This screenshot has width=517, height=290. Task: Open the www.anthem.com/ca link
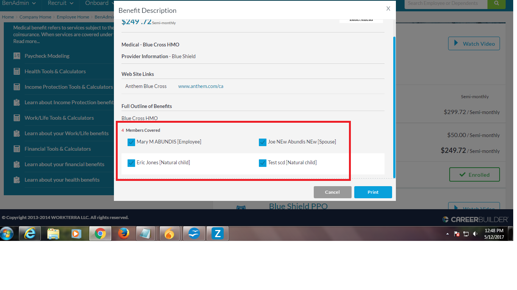(201, 86)
